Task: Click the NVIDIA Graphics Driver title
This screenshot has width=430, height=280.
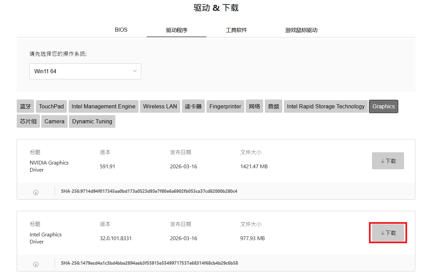Action: tap(49, 166)
